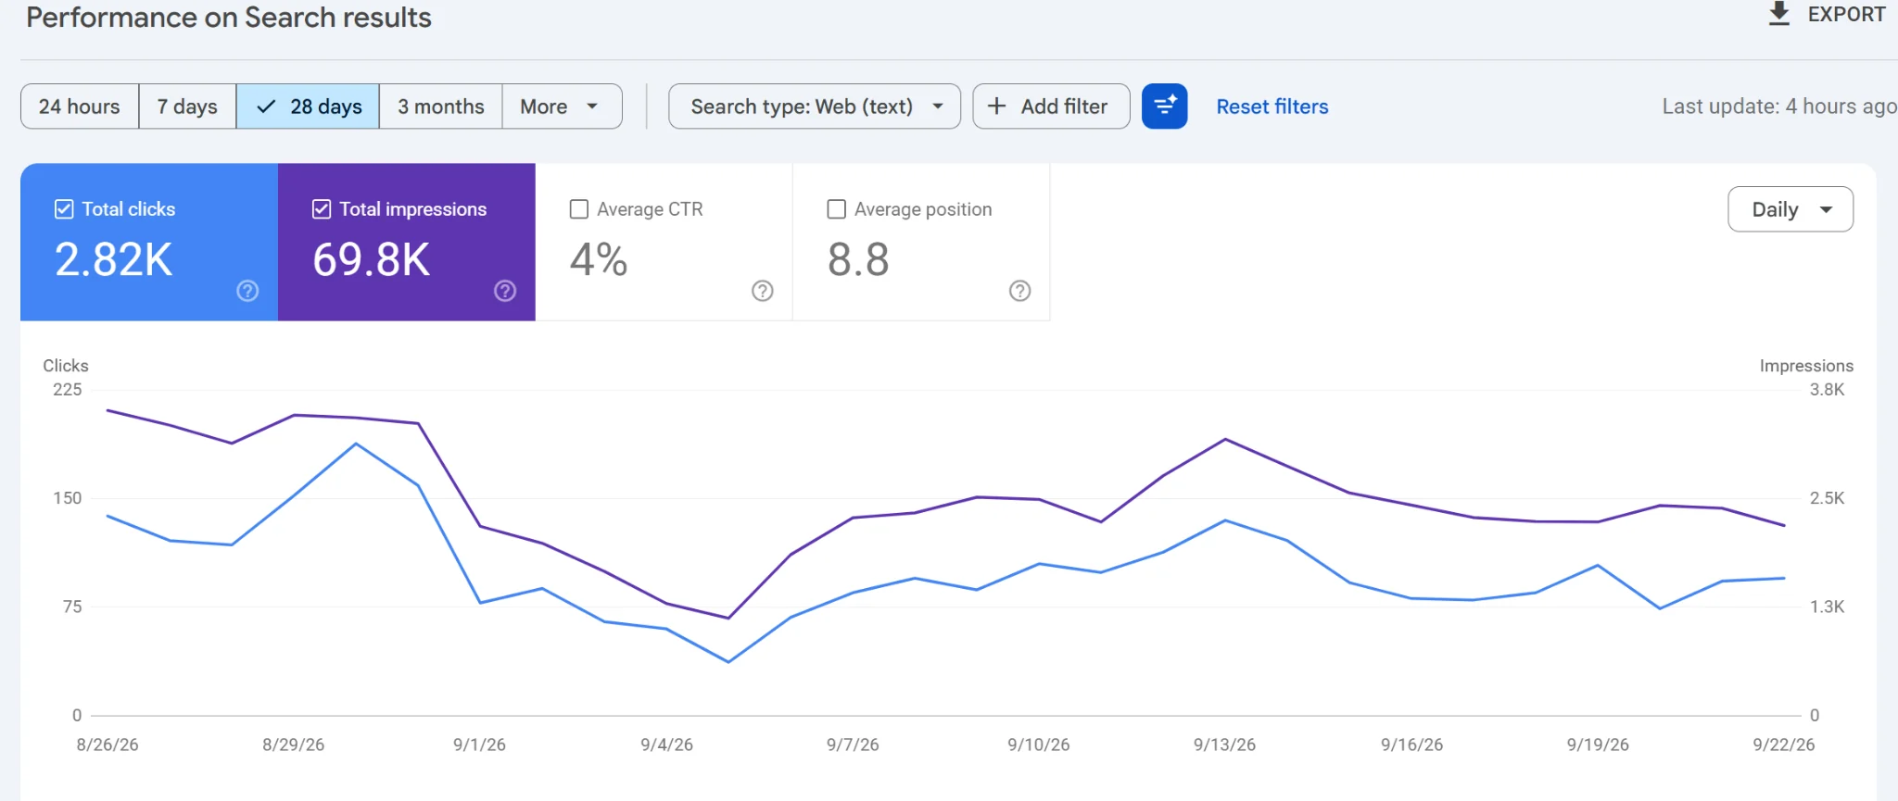The width and height of the screenshot is (1898, 801).
Task: Click the Performance on Search results heading
Action: (x=229, y=18)
